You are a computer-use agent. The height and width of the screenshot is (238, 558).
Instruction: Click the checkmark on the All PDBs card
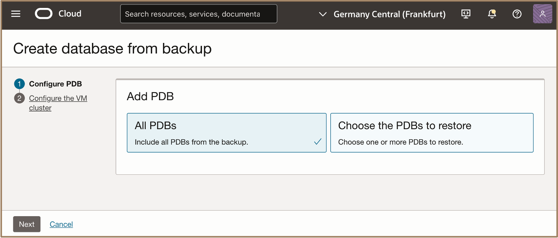coord(318,142)
